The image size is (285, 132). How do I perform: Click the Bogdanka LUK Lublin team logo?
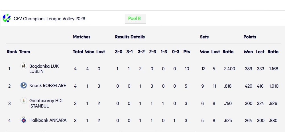tap(24, 66)
